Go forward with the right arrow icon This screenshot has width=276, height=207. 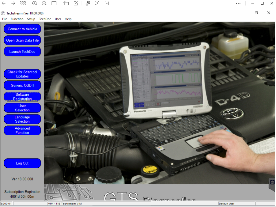point(13,3)
